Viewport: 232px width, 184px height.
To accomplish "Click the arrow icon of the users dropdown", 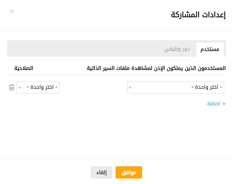I will pos(130,87).
